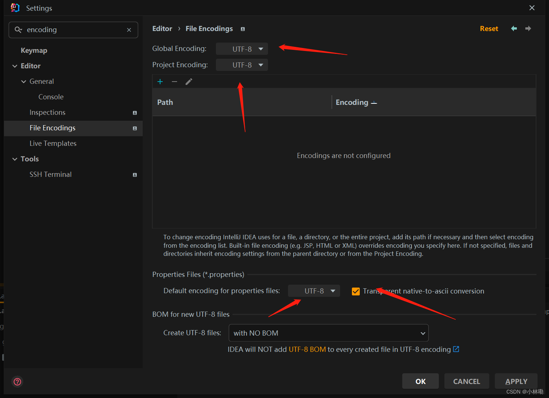The height and width of the screenshot is (398, 549).
Task: Click the 'Encodings are not configured' text
Action: (x=343, y=155)
